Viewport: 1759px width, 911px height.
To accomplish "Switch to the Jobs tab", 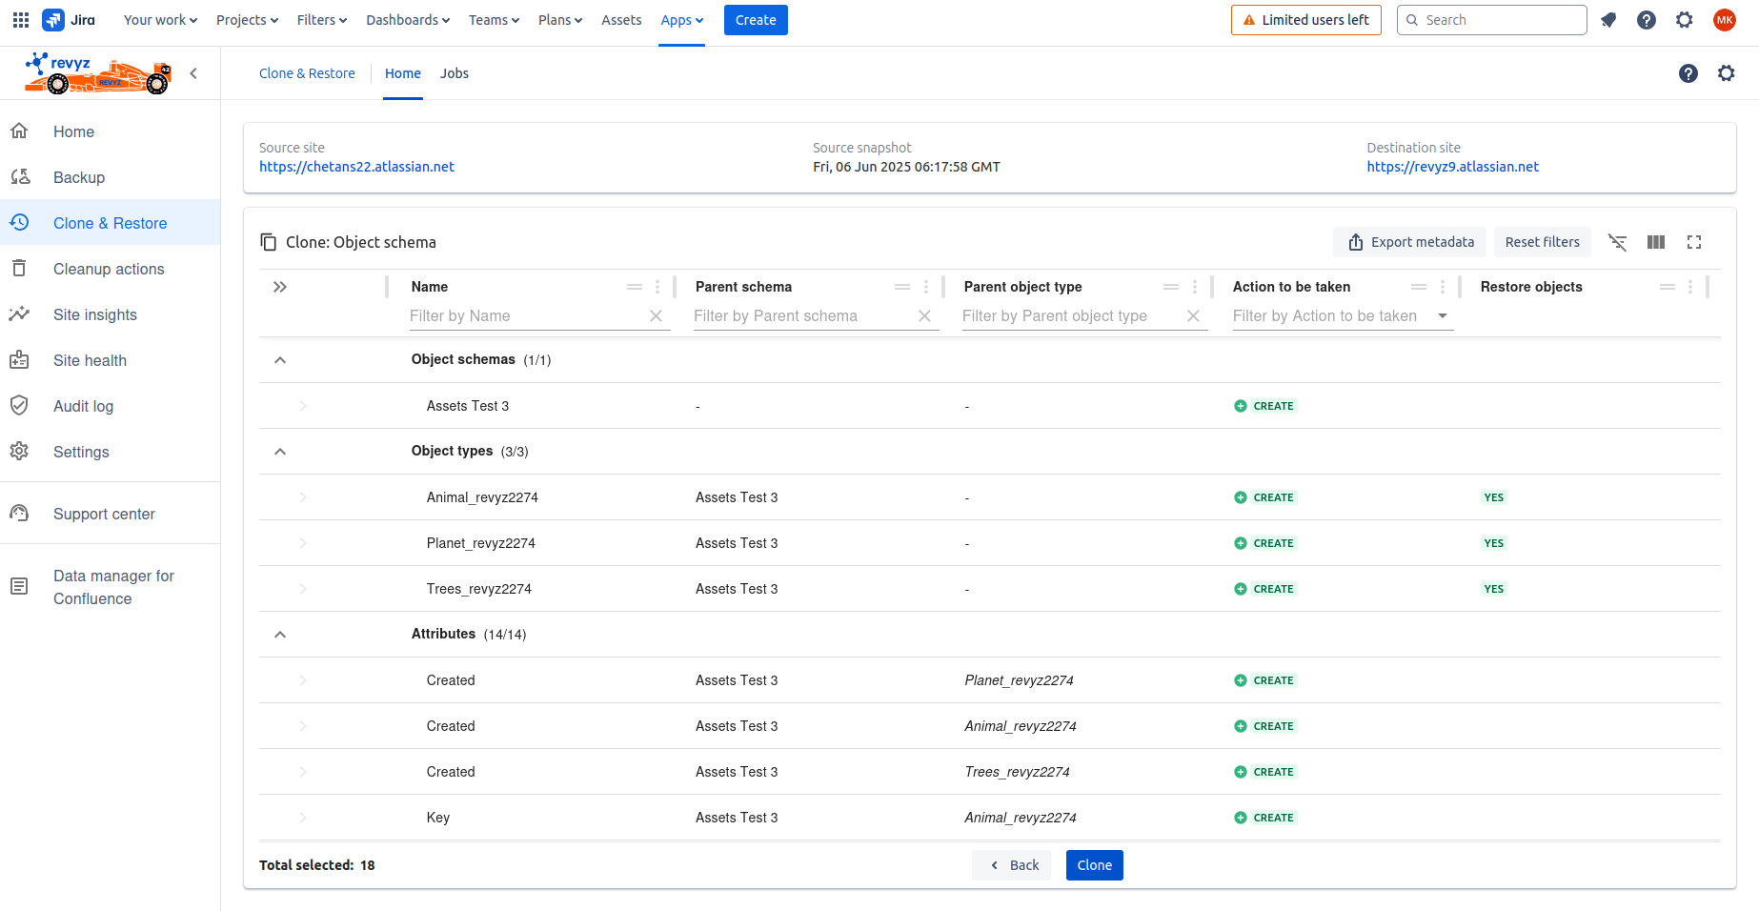I will click(x=454, y=73).
